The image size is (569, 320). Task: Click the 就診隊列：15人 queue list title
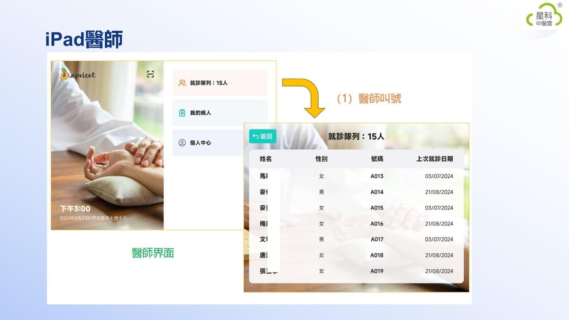point(356,137)
